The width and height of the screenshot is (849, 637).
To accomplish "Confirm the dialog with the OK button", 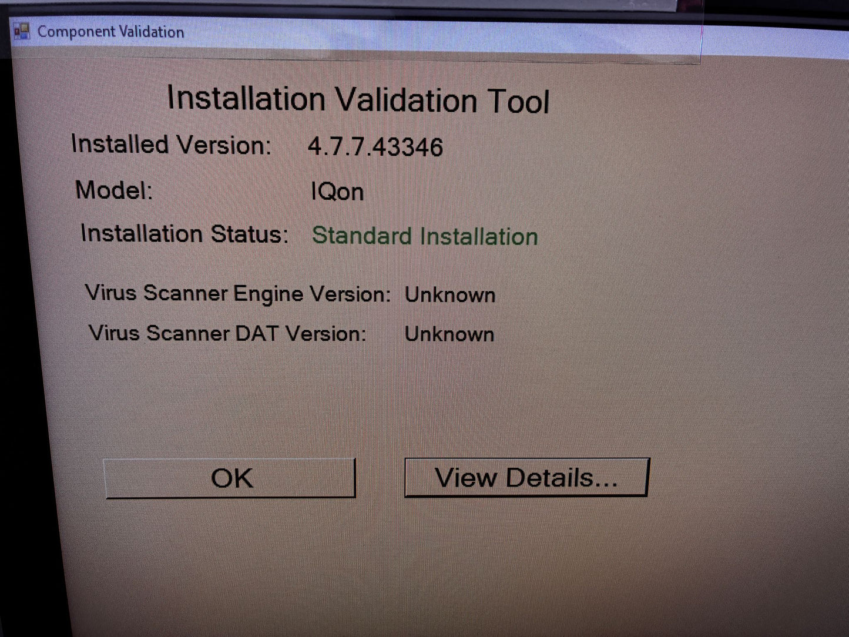I will pyautogui.click(x=230, y=478).
